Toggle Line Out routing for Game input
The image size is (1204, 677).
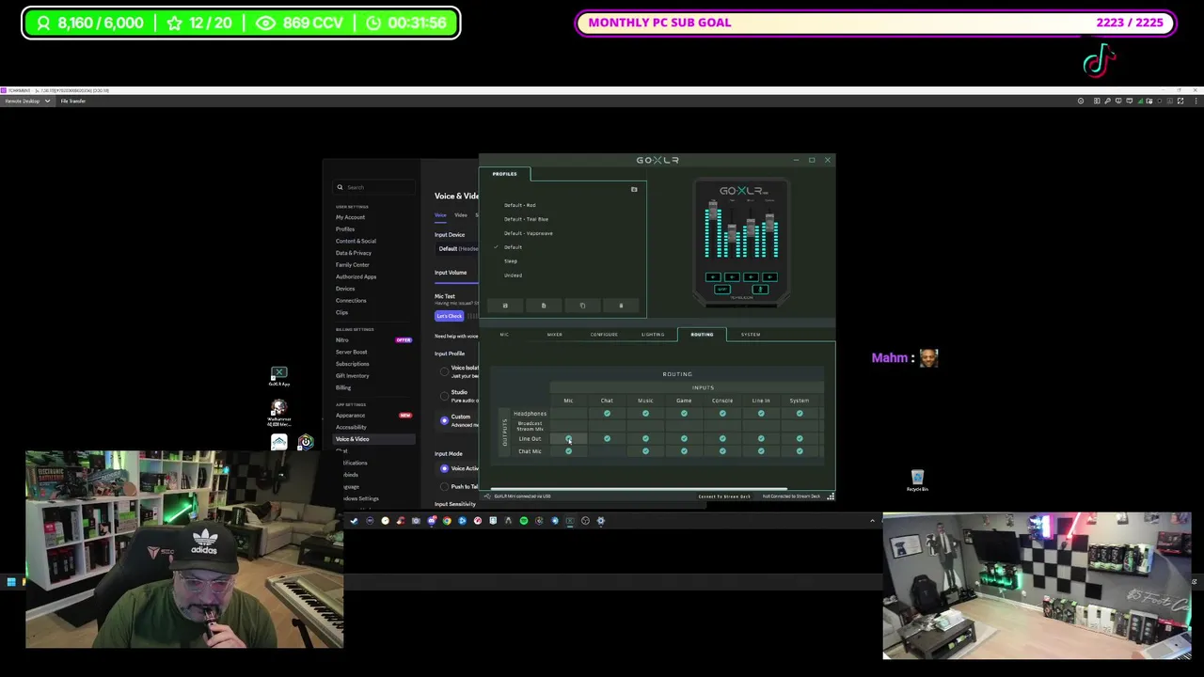tap(684, 439)
